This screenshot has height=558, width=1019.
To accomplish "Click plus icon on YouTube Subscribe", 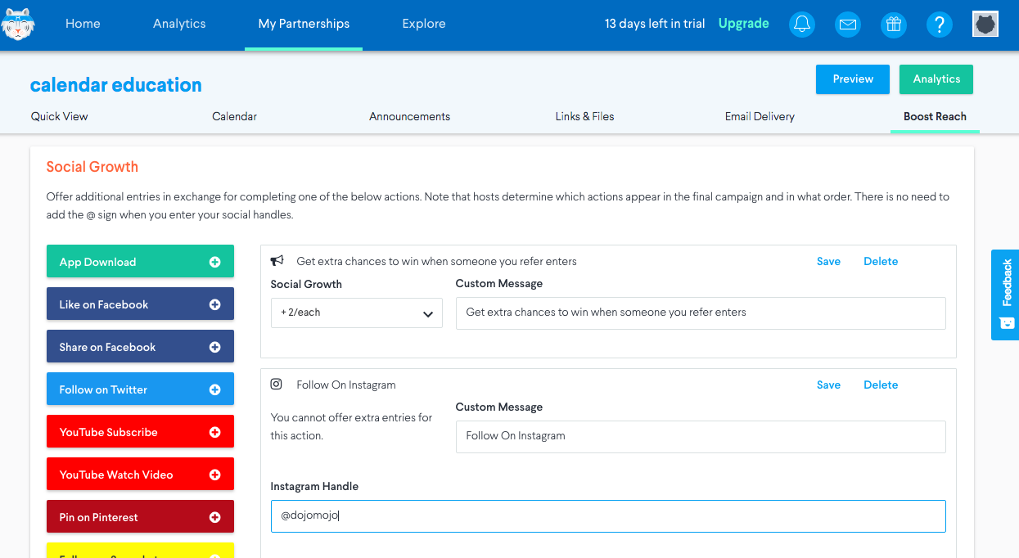I will pos(214,432).
